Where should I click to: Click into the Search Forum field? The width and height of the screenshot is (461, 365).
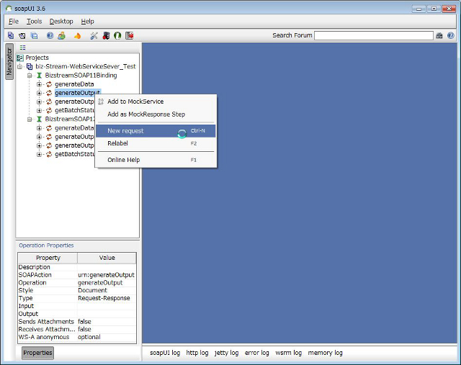click(373, 35)
